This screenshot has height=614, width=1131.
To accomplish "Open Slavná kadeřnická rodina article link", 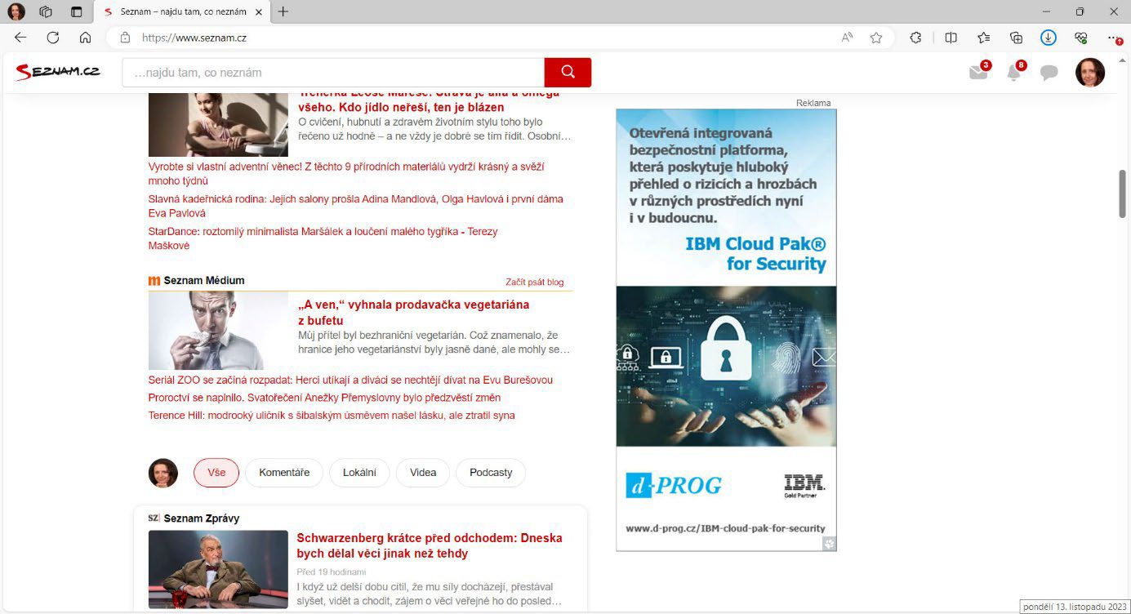I will 355,206.
